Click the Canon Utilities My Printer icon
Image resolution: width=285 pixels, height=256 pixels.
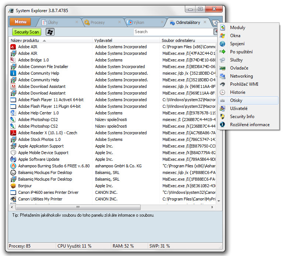pos(13,199)
